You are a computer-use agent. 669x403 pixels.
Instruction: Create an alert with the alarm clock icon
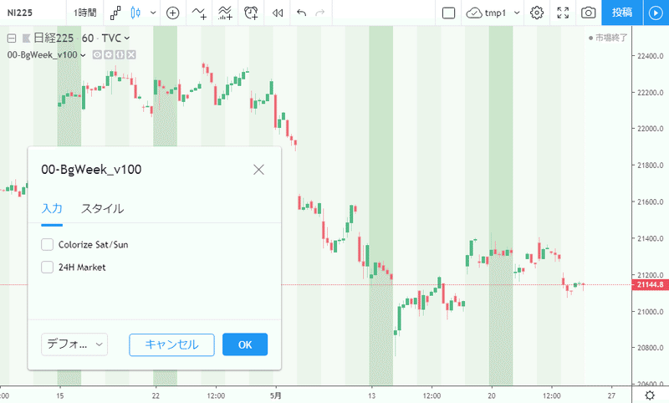251,13
